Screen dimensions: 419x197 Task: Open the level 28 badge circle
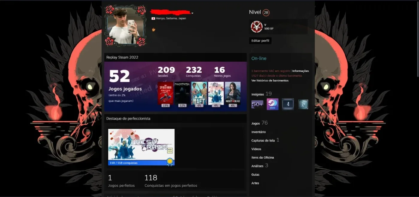(266, 13)
